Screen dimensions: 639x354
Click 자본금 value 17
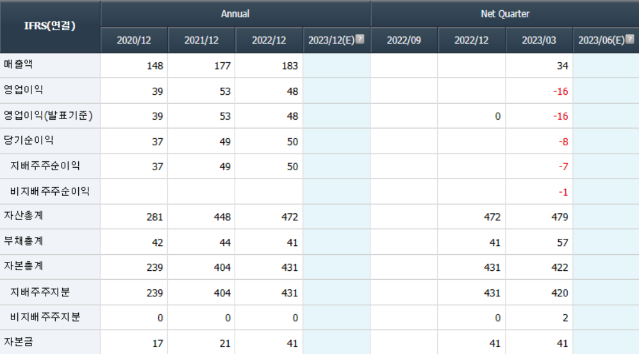(x=158, y=344)
